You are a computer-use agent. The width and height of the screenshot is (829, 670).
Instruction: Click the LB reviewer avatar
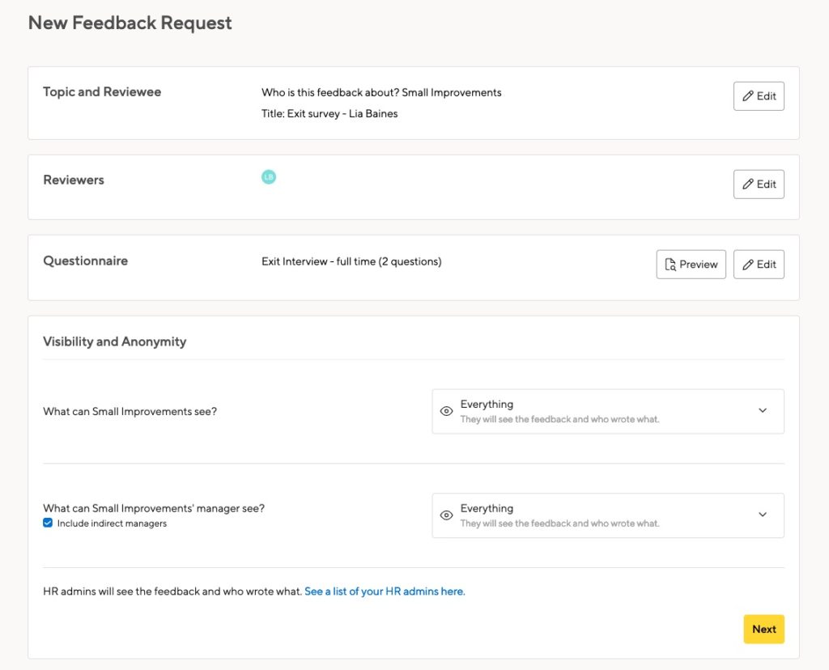click(x=269, y=177)
